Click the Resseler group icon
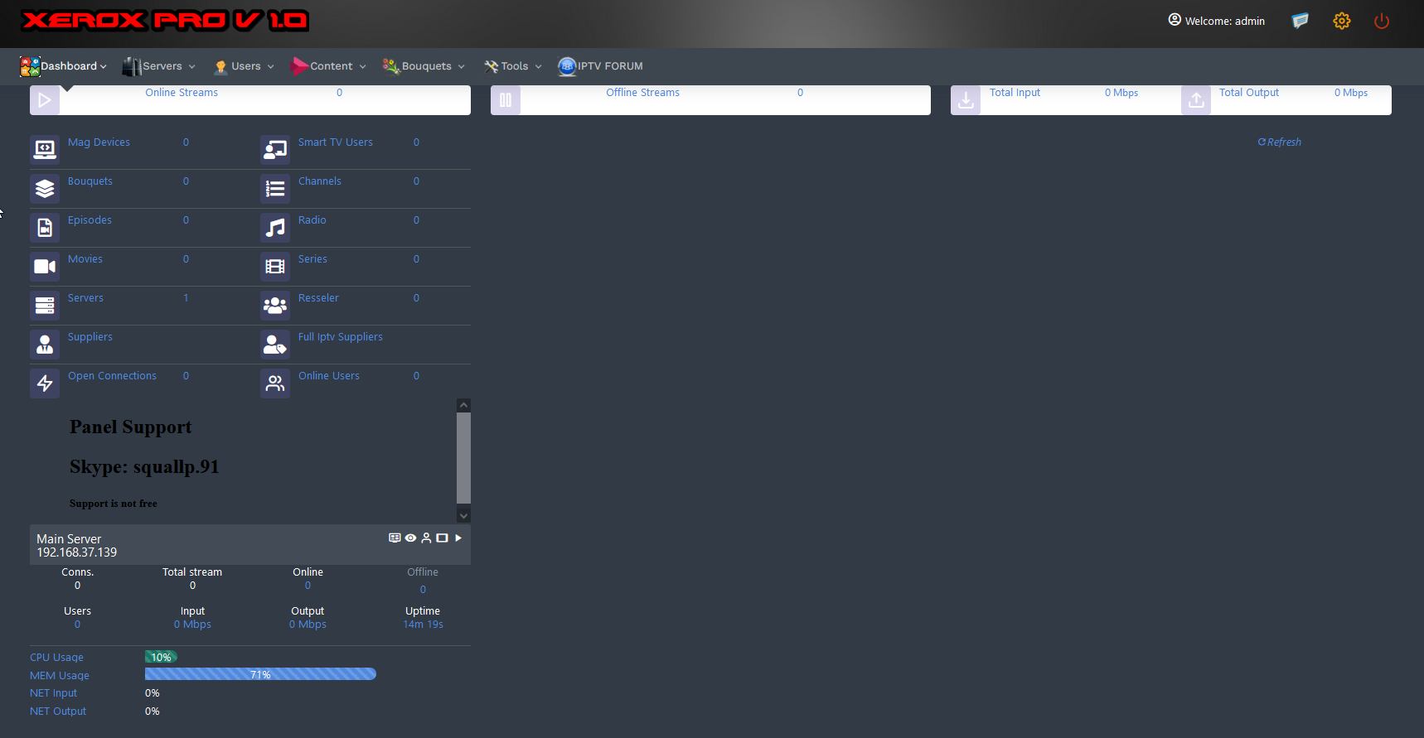Viewport: 1424px width, 738px height. tap(275, 306)
